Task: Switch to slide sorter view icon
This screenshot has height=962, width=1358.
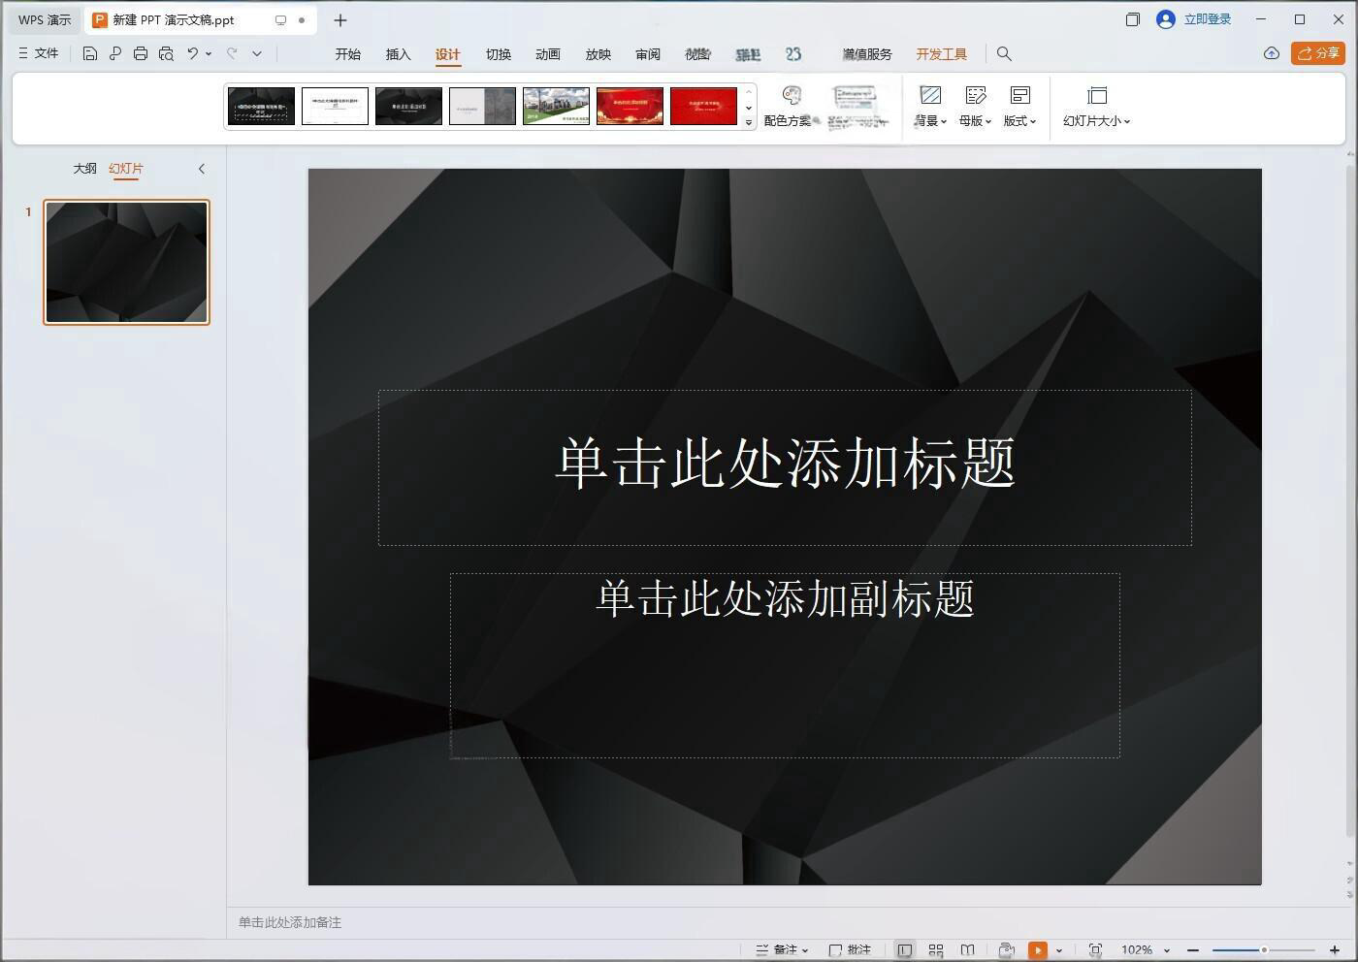Action: coord(936,950)
